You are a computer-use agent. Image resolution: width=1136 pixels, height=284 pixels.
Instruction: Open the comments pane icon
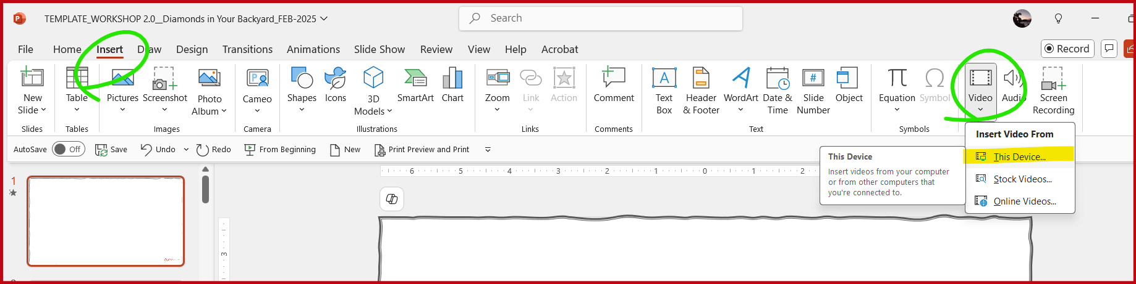click(1109, 49)
